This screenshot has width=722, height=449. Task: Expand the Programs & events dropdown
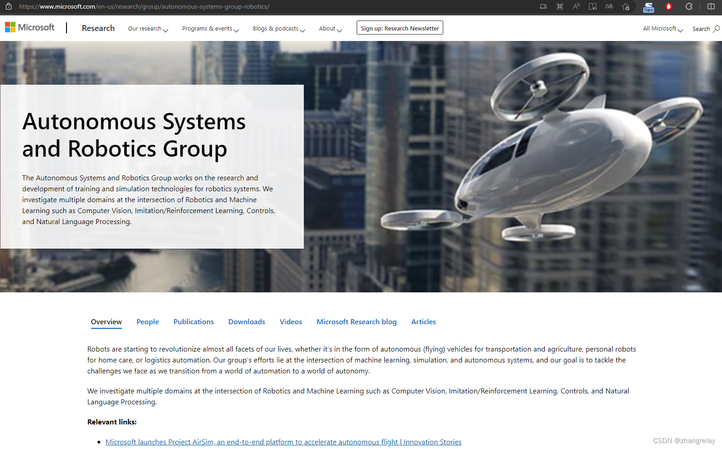point(210,29)
